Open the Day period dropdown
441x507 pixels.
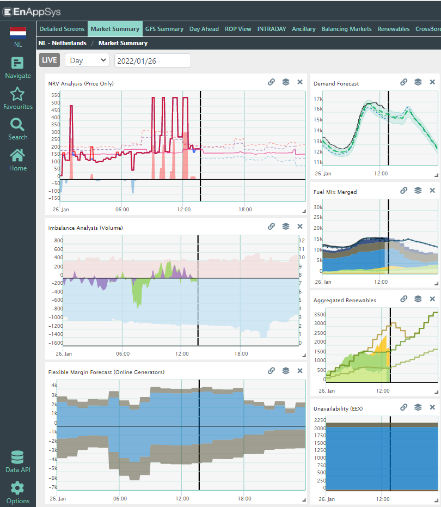coord(87,60)
